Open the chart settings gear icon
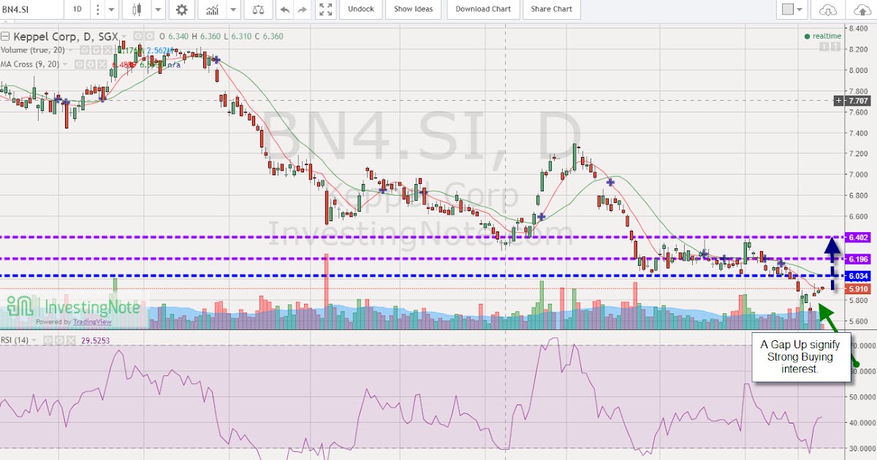877x460 pixels. (181, 9)
